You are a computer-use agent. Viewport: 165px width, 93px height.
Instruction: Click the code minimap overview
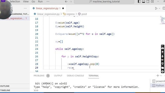[162, 20]
